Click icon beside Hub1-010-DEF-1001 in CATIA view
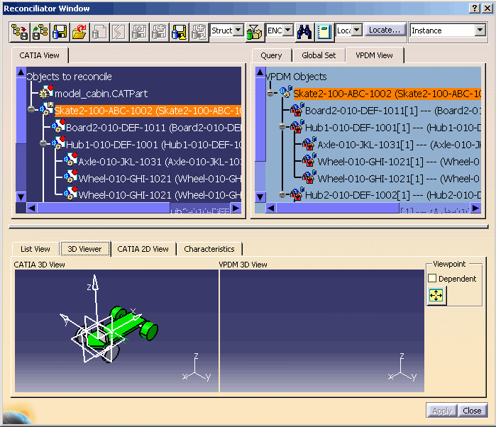The image size is (496, 427). 58,143
